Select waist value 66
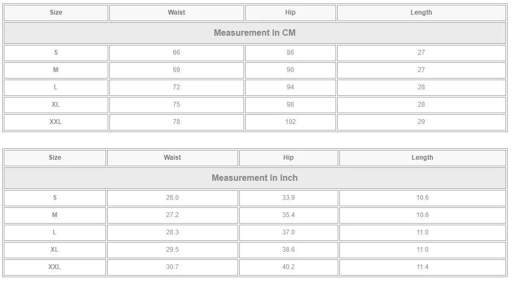The image size is (512, 281). coord(176,53)
